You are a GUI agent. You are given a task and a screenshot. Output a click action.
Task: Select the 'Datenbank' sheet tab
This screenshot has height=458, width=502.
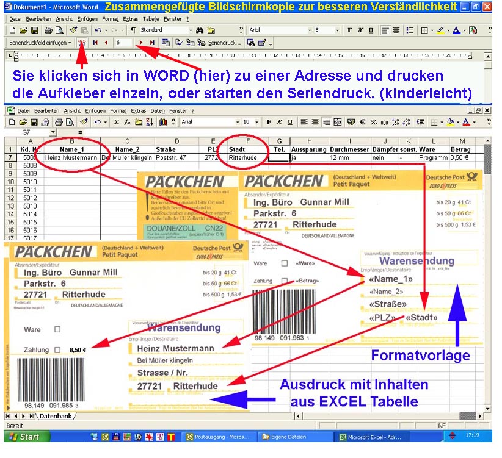[56, 416]
